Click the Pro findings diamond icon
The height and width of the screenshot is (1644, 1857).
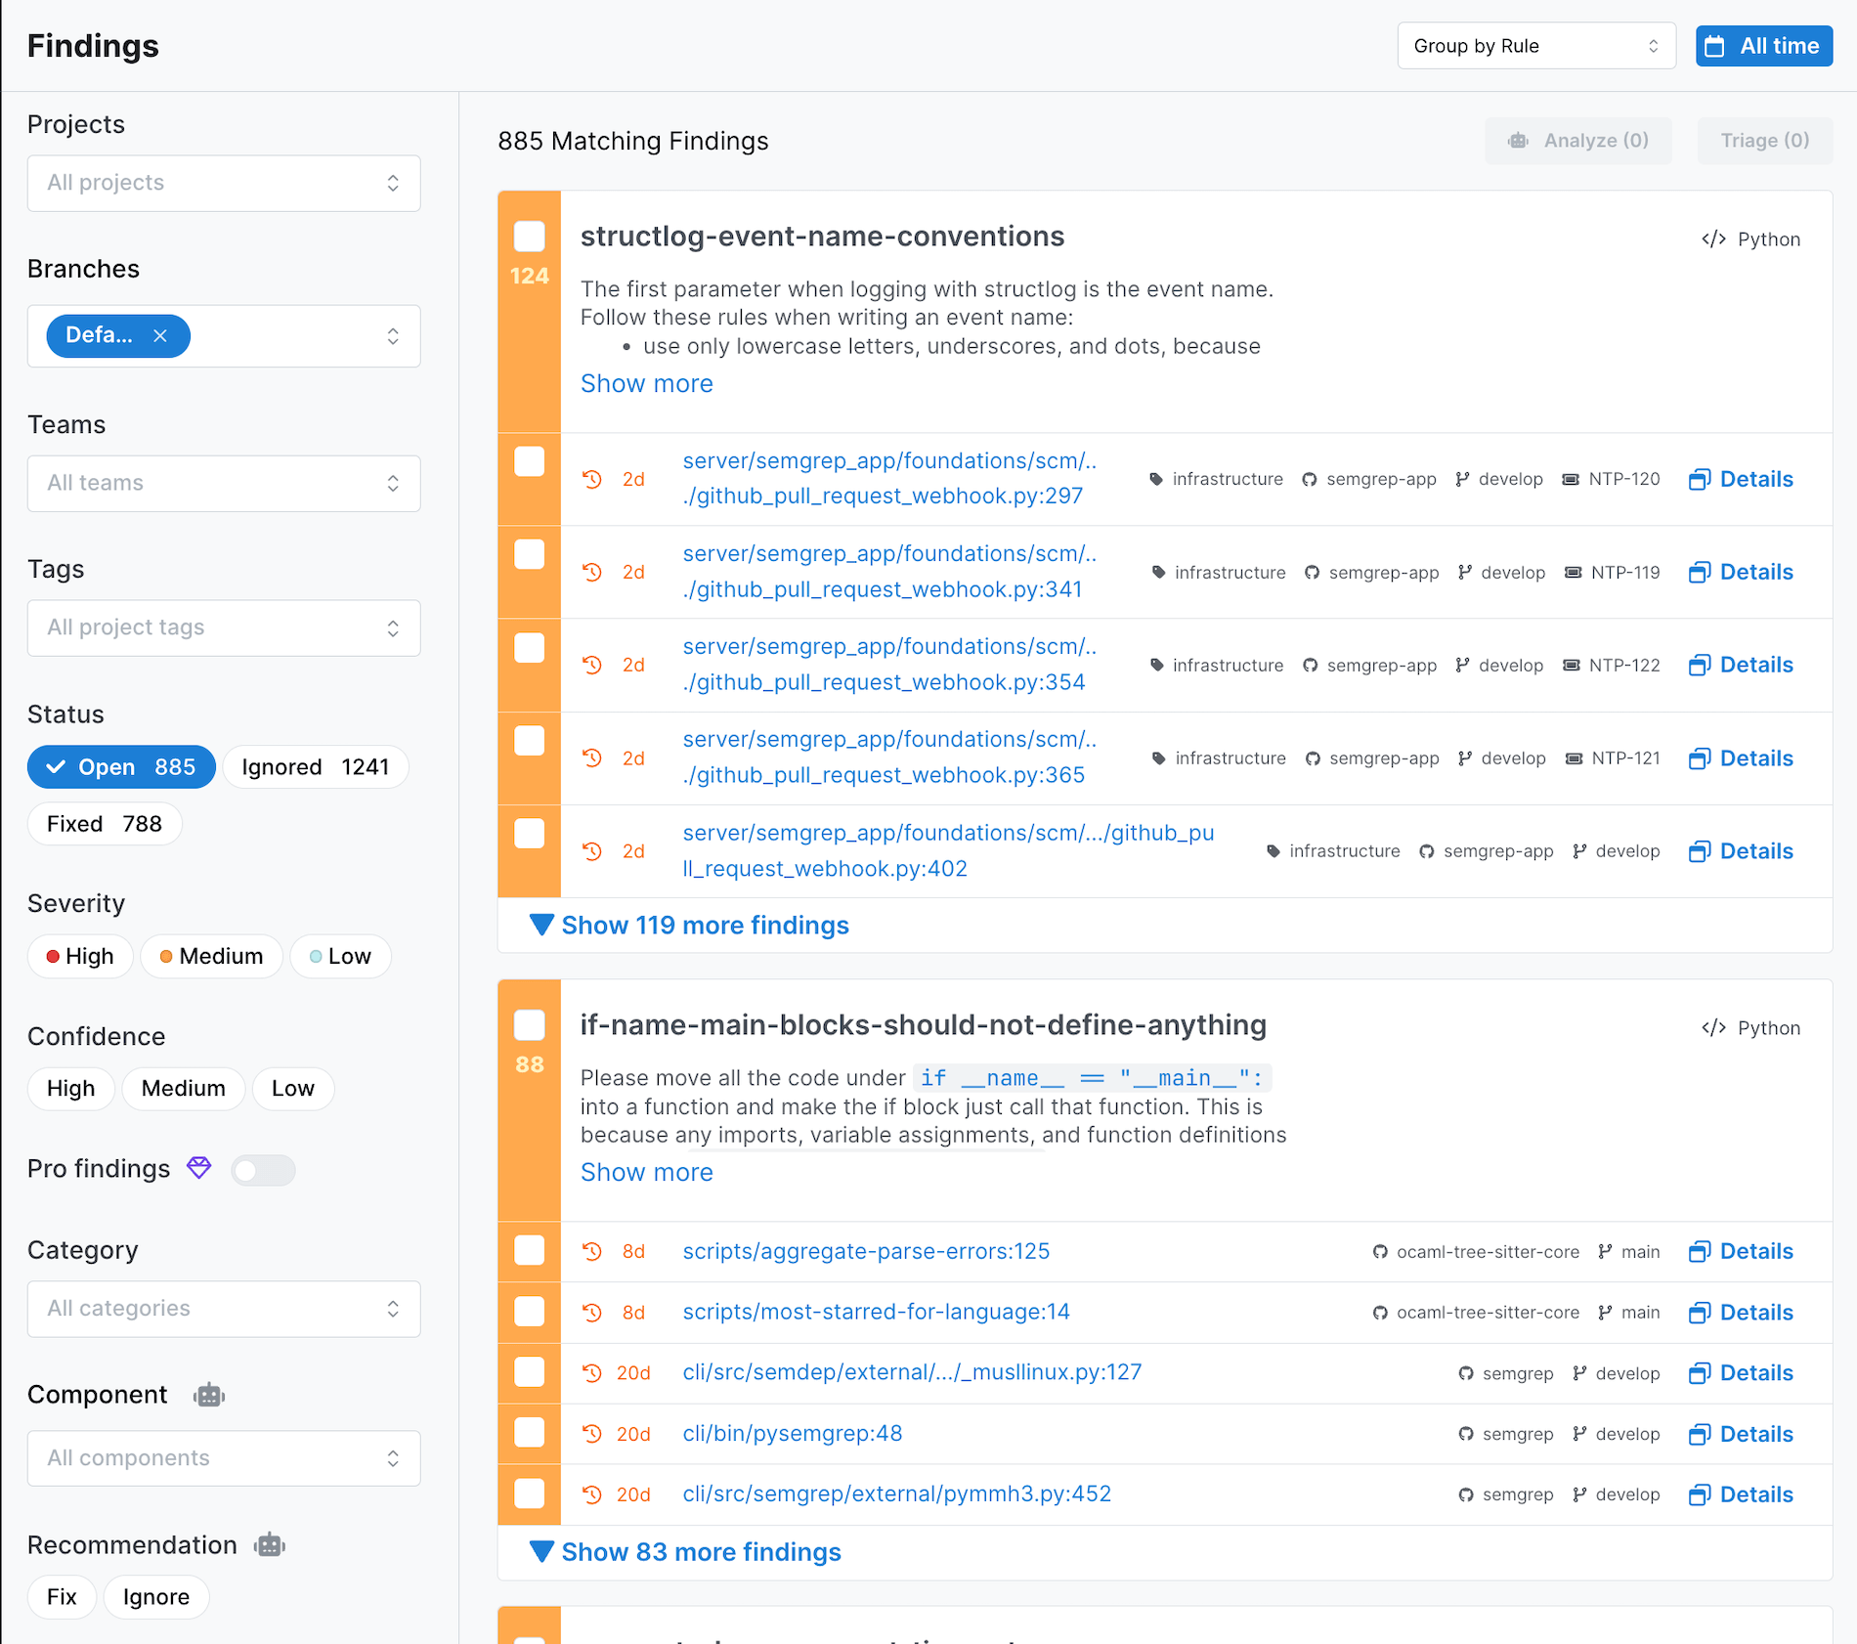click(x=199, y=1168)
